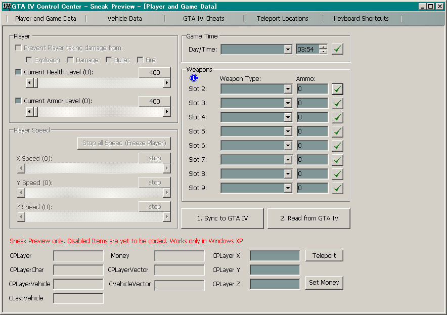Screen dimensions: 447x315
Task: Click the CPLayer Y coordinate field
Action: click(x=275, y=269)
